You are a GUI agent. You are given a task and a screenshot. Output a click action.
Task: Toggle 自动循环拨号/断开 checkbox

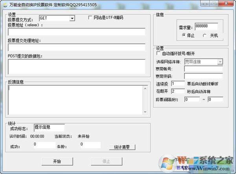(159, 53)
